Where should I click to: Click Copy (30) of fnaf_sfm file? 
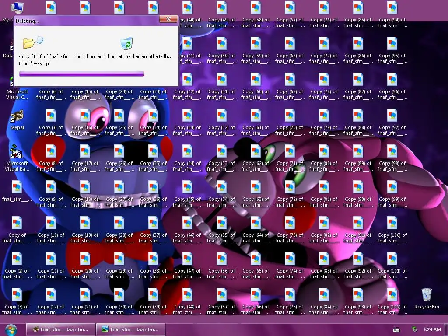[119, 301]
